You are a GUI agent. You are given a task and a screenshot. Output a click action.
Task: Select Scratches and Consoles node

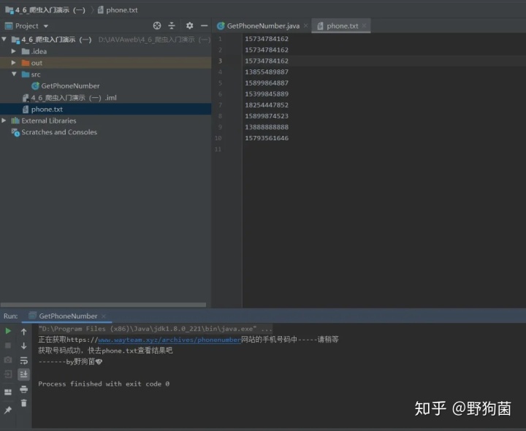tap(59, 131)
